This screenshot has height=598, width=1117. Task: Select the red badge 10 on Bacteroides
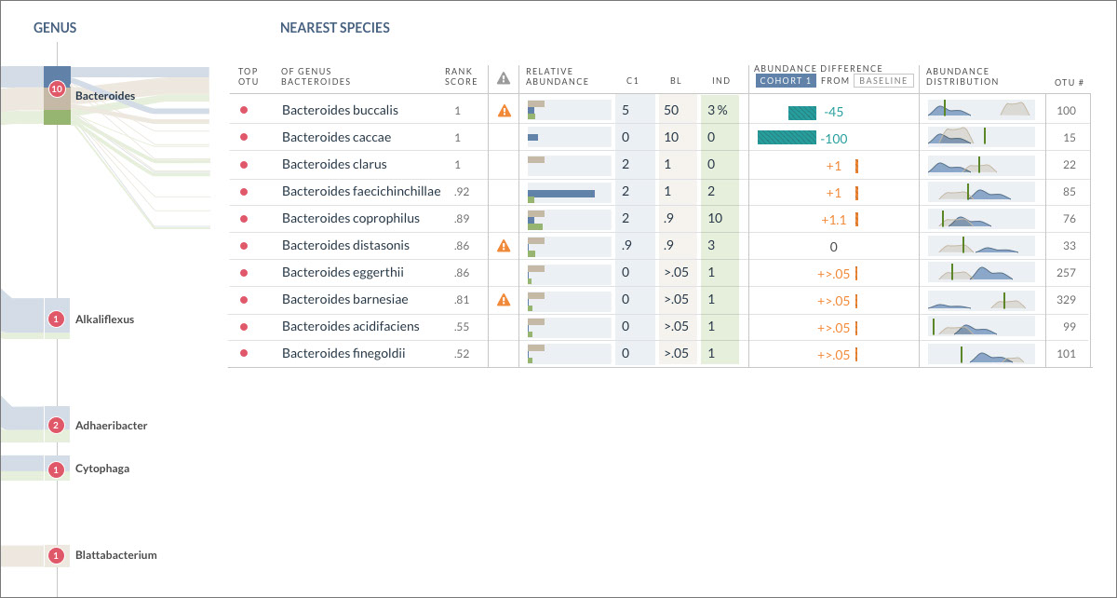point(56,89)
